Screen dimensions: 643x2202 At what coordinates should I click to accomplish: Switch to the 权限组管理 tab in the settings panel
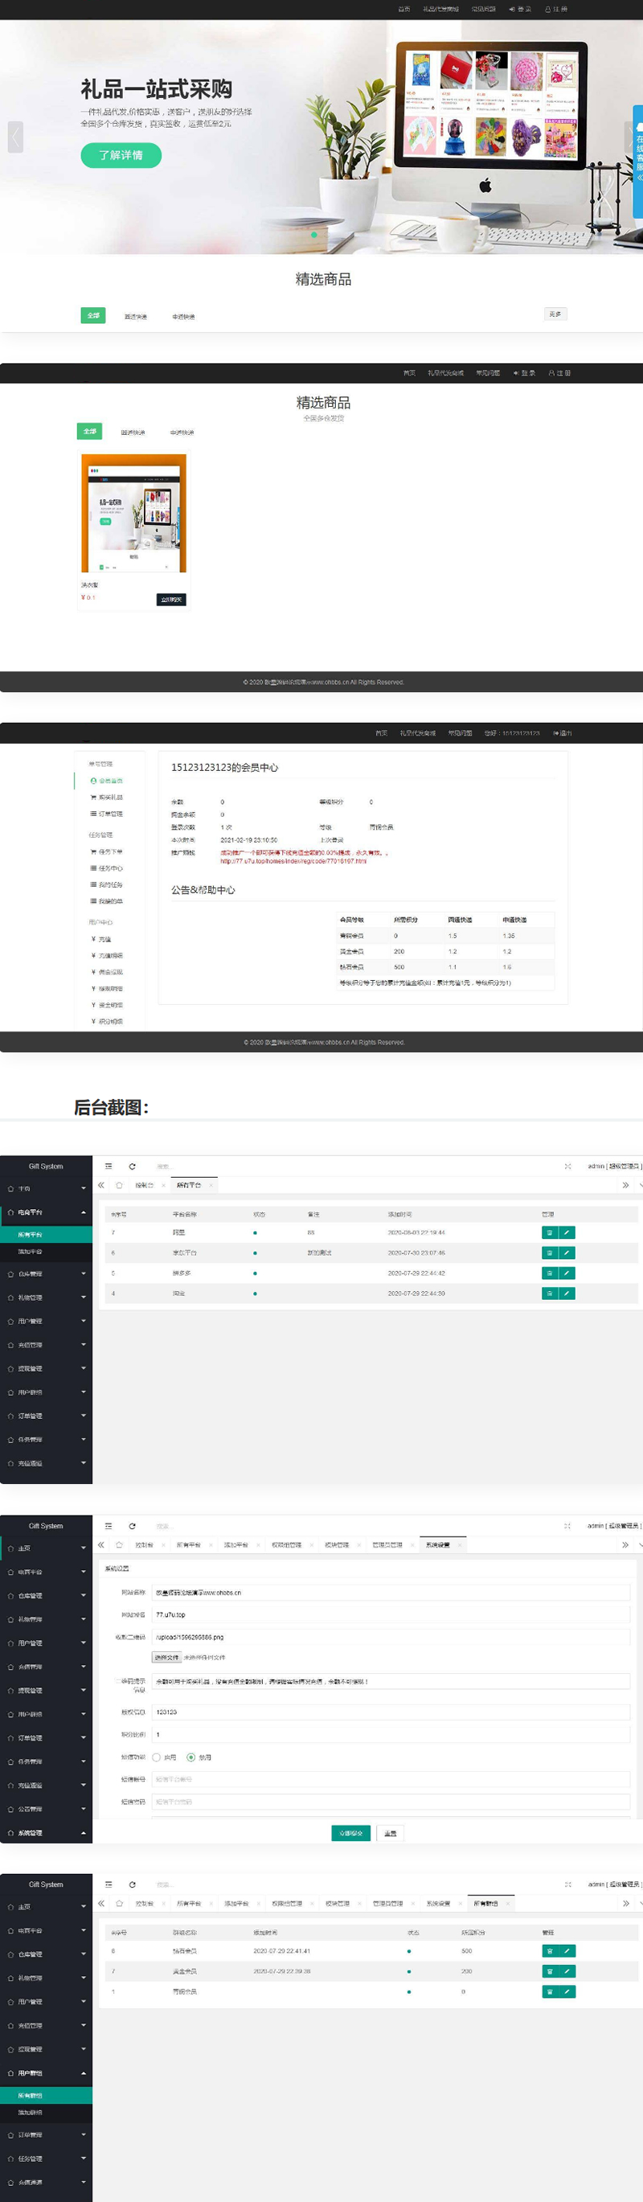286,1544
